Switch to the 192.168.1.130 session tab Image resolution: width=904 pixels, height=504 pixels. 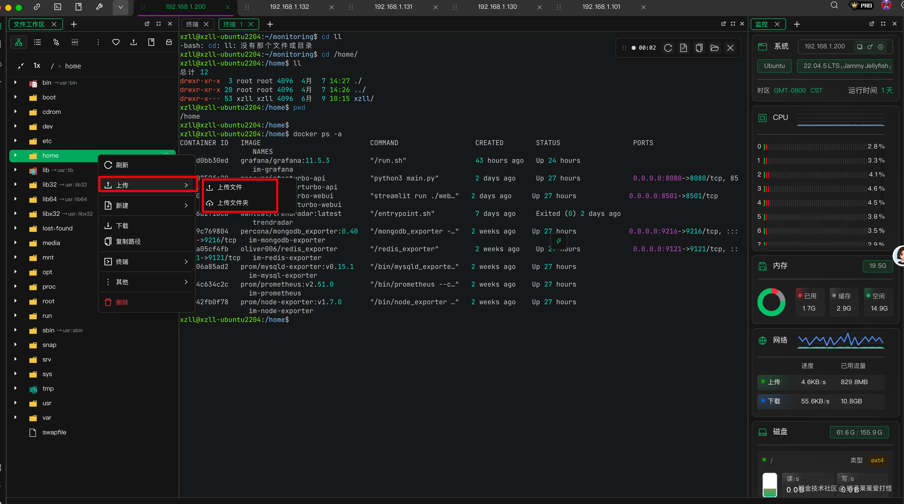point(497,7)
